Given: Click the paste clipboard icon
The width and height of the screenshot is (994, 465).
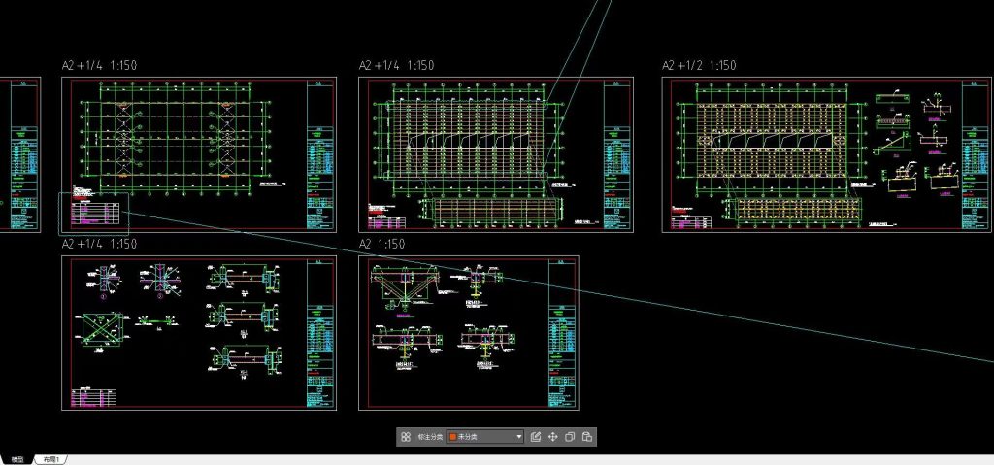Looking at the screenshot, I should pos(587,437).
